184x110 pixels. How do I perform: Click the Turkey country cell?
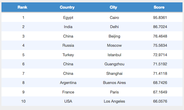click(68, 55)
